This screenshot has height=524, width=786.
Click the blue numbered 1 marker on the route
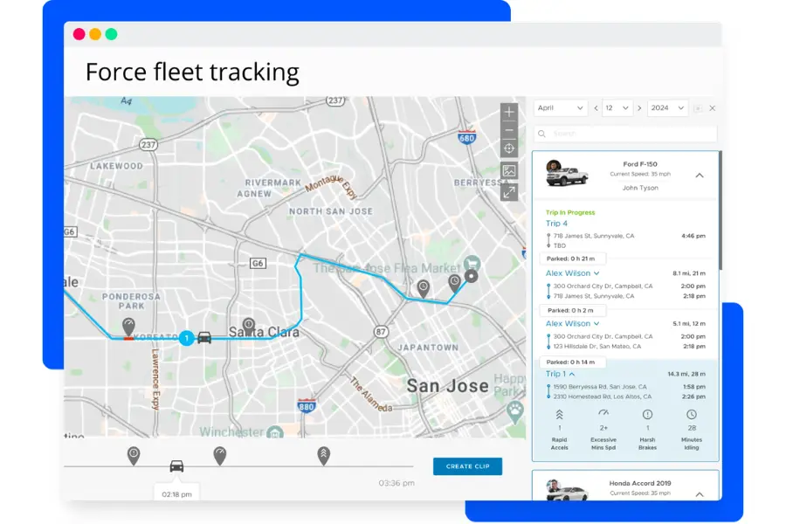(x=187, y=339)
